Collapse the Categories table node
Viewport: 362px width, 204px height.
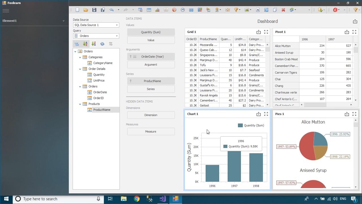[80, 57]
